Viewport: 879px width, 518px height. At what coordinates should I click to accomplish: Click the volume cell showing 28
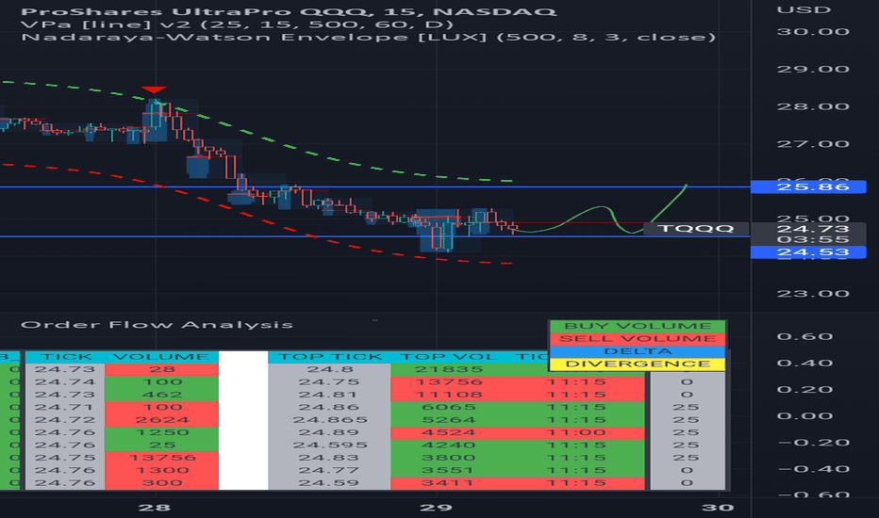coord(161,369)
